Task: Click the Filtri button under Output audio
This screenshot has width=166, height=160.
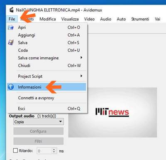Action: 38,141
